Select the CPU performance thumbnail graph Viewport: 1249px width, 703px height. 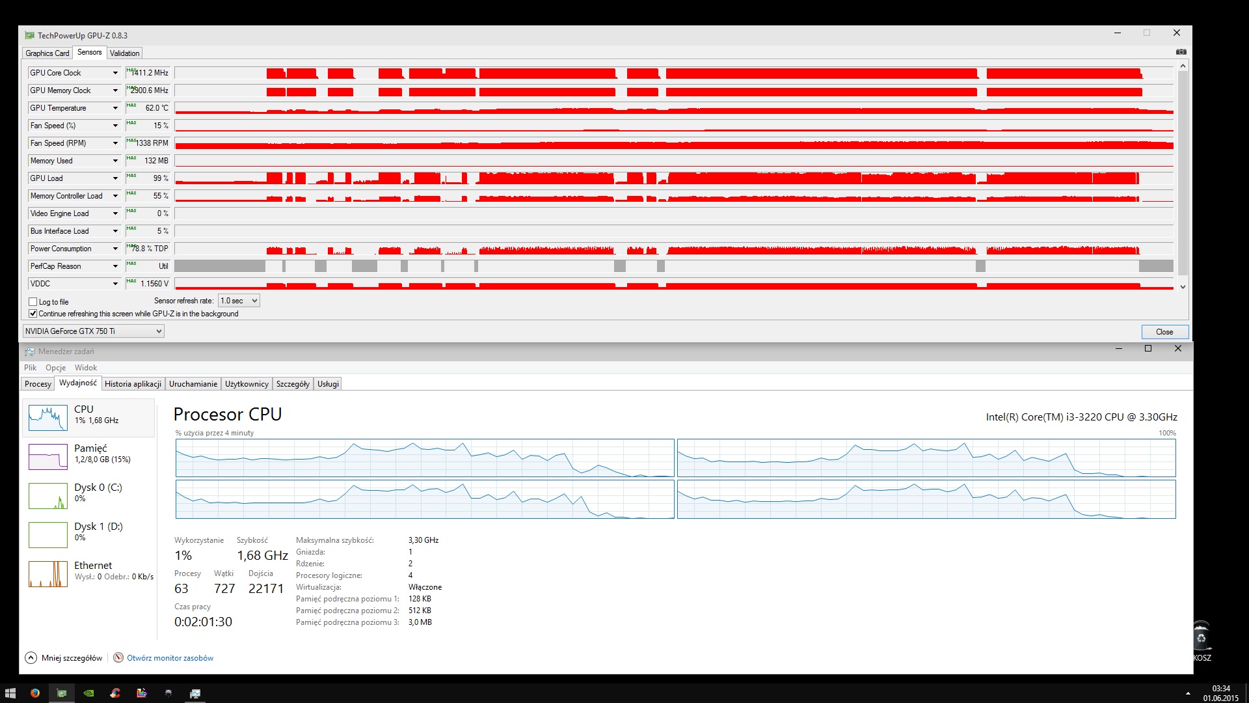pyautogui.click(x=48, y=417)
